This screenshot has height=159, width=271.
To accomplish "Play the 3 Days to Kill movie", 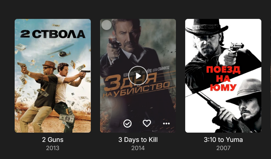I will pos(138,76).
